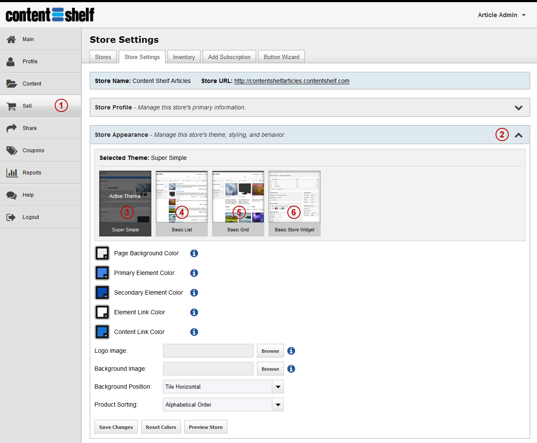The width and height of the screenshot is (537, 443).
Task: Open the Page Background Color swatch
Action: pos(102,253)
